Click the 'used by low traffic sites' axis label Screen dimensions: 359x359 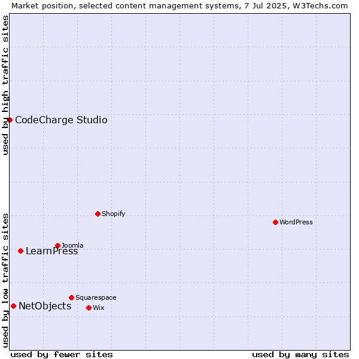(5, 281)
